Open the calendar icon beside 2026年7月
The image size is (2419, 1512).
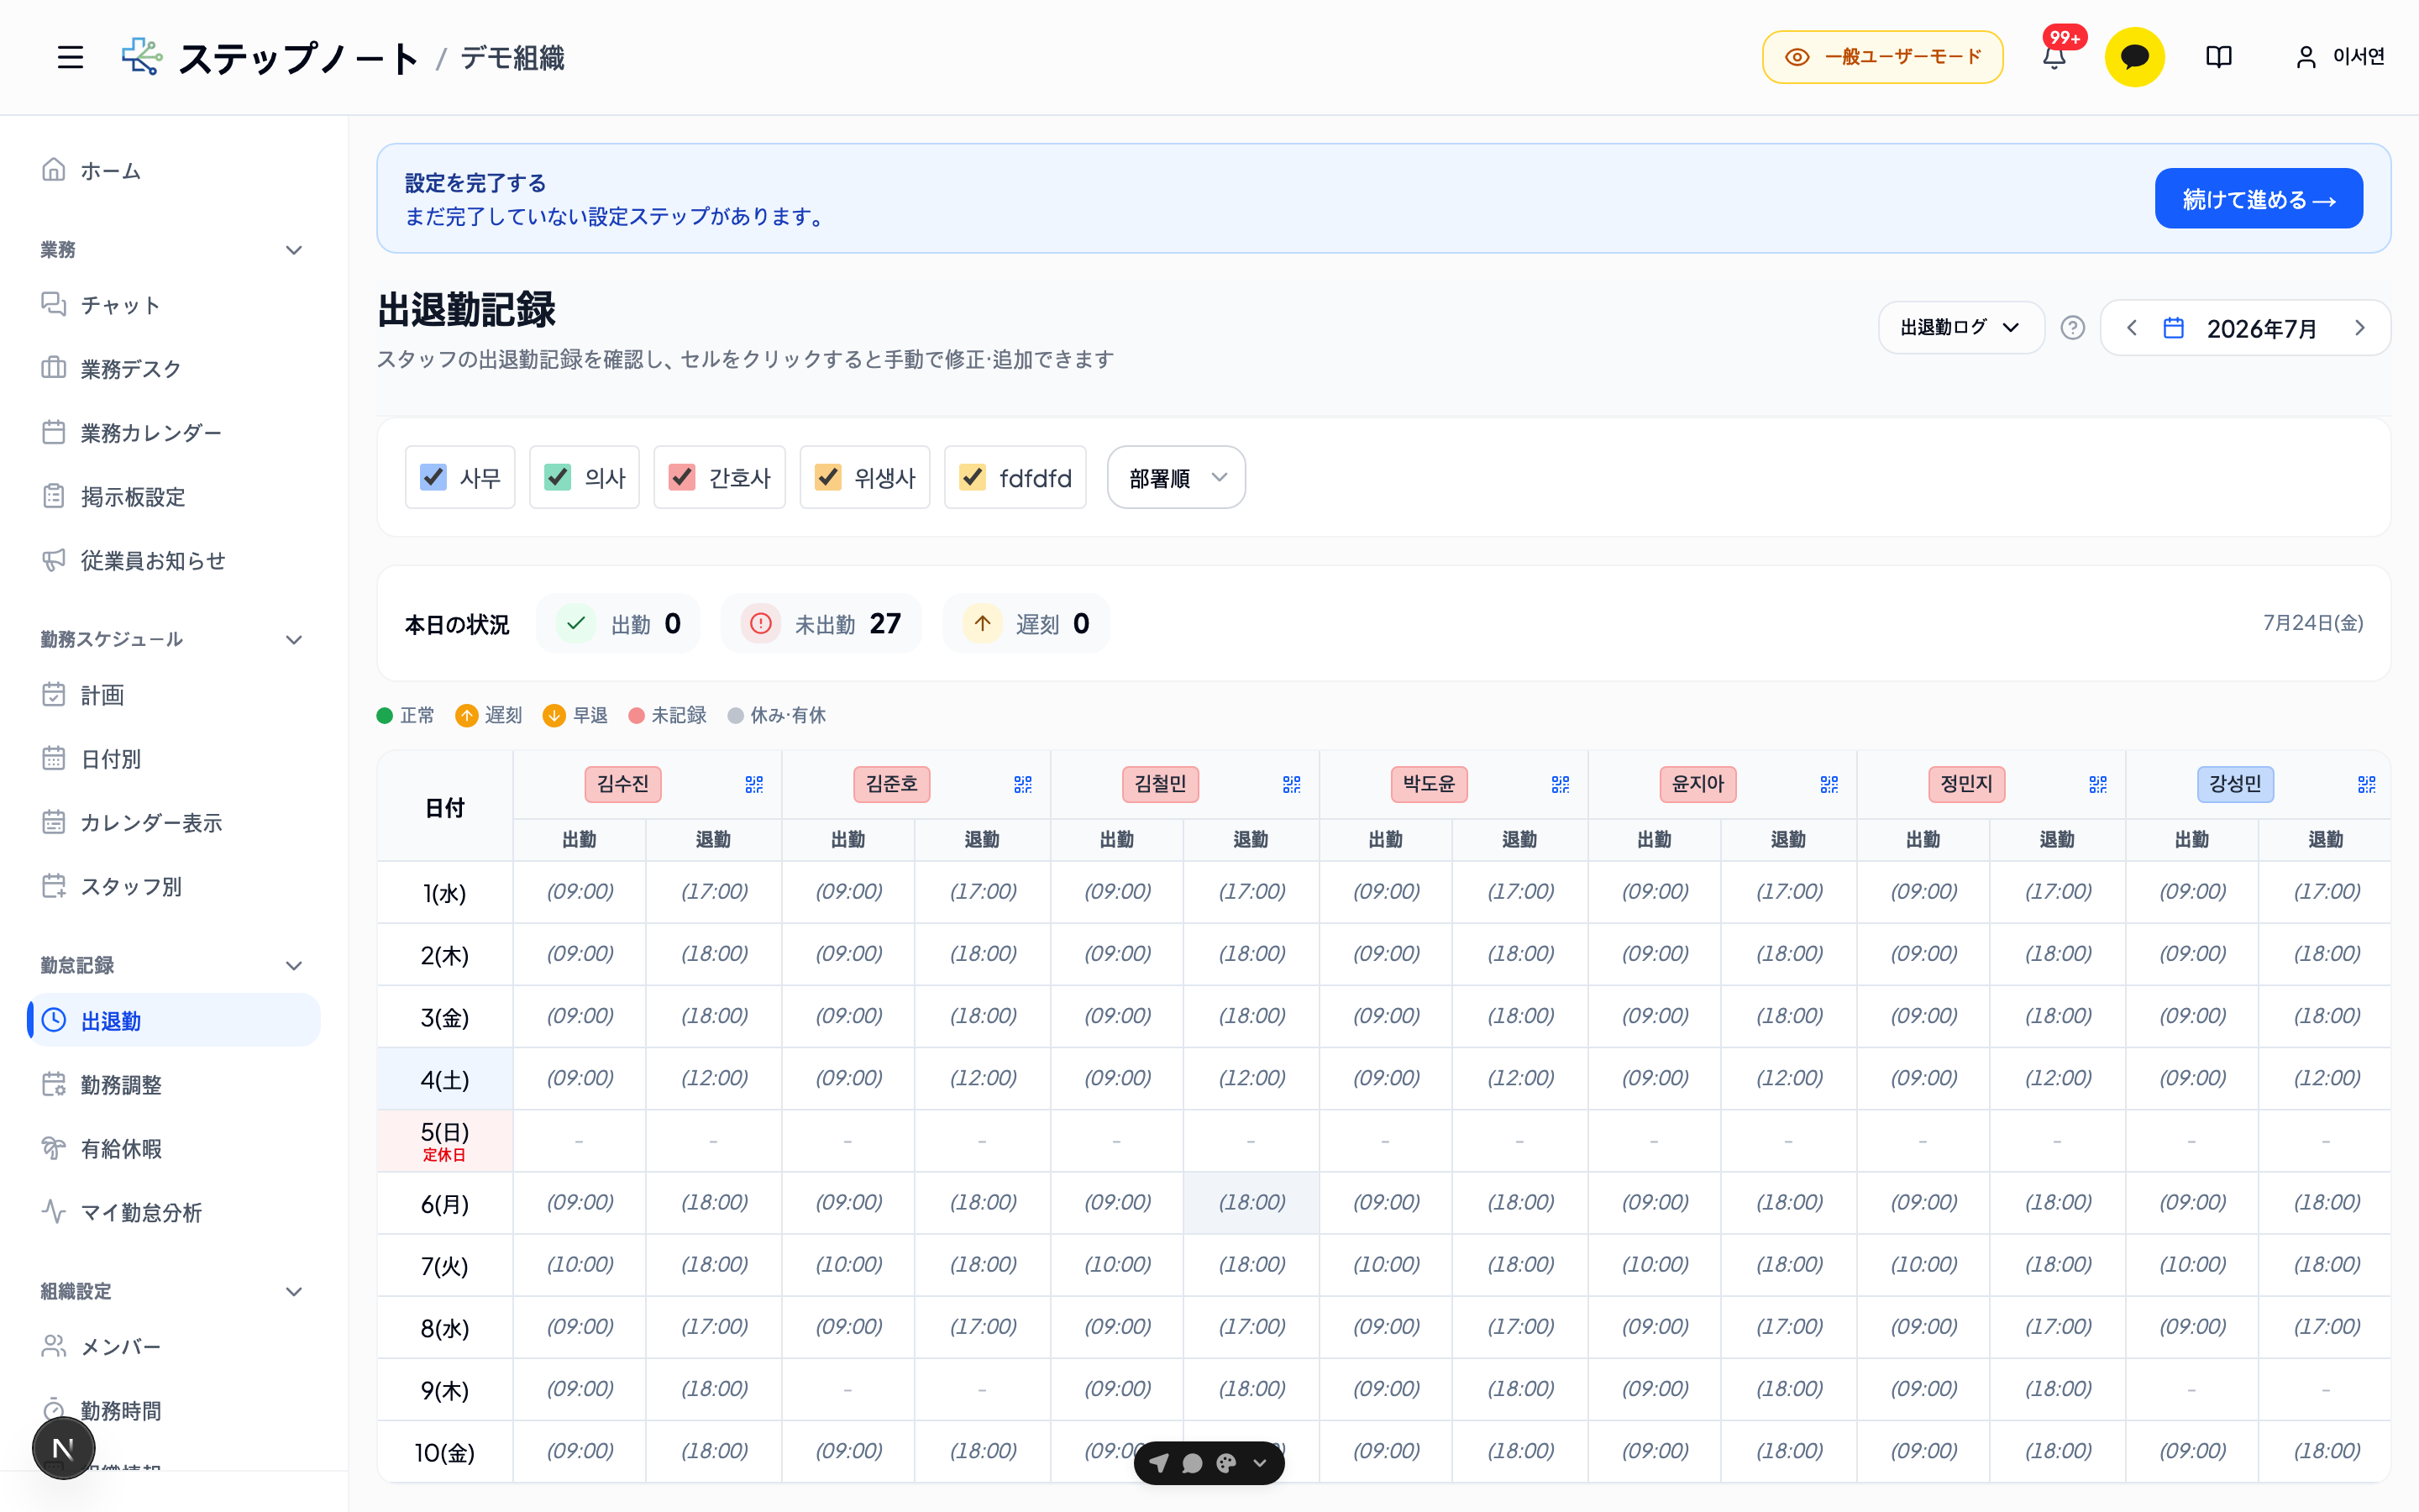click(2173, 328)
